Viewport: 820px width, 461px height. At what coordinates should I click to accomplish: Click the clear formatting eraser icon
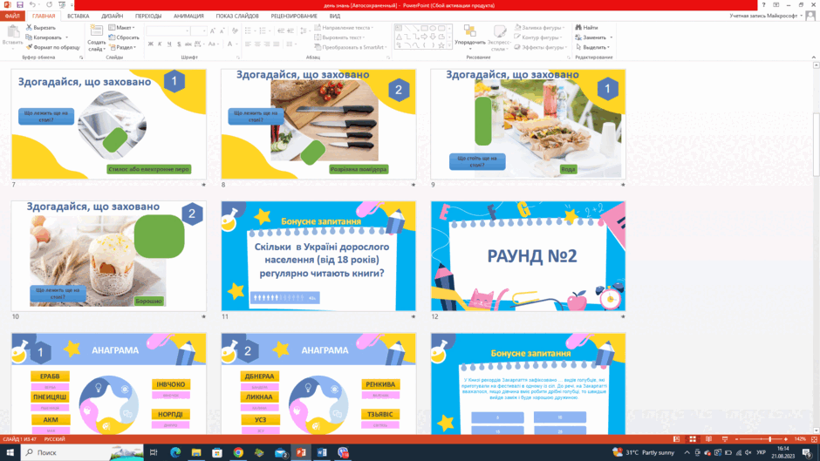[235, 31]
